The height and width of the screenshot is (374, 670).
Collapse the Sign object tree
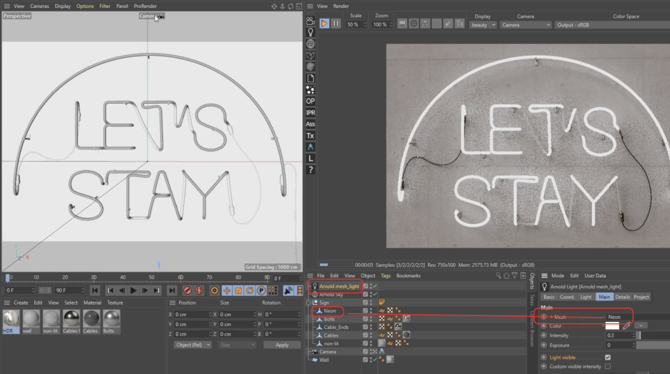point(309,302)
